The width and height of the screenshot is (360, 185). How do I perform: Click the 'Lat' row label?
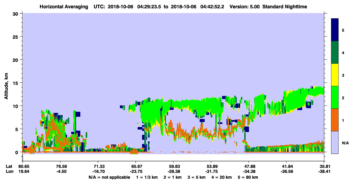click(x=9, y=166)
